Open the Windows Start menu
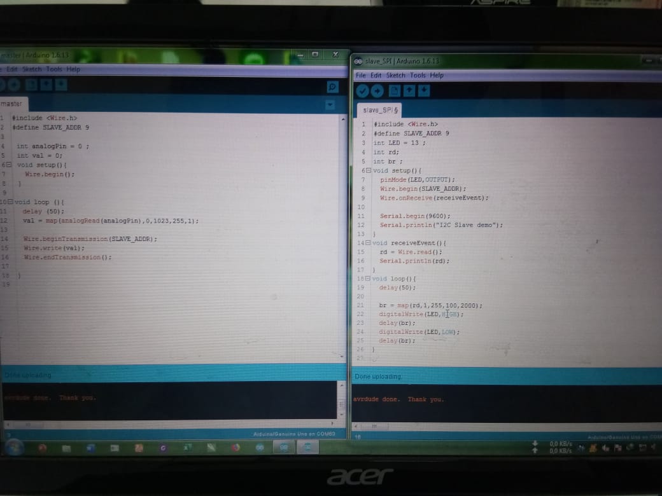Viewport: 662px width, 496px height. pyautogui.click(x=13, y=447)
